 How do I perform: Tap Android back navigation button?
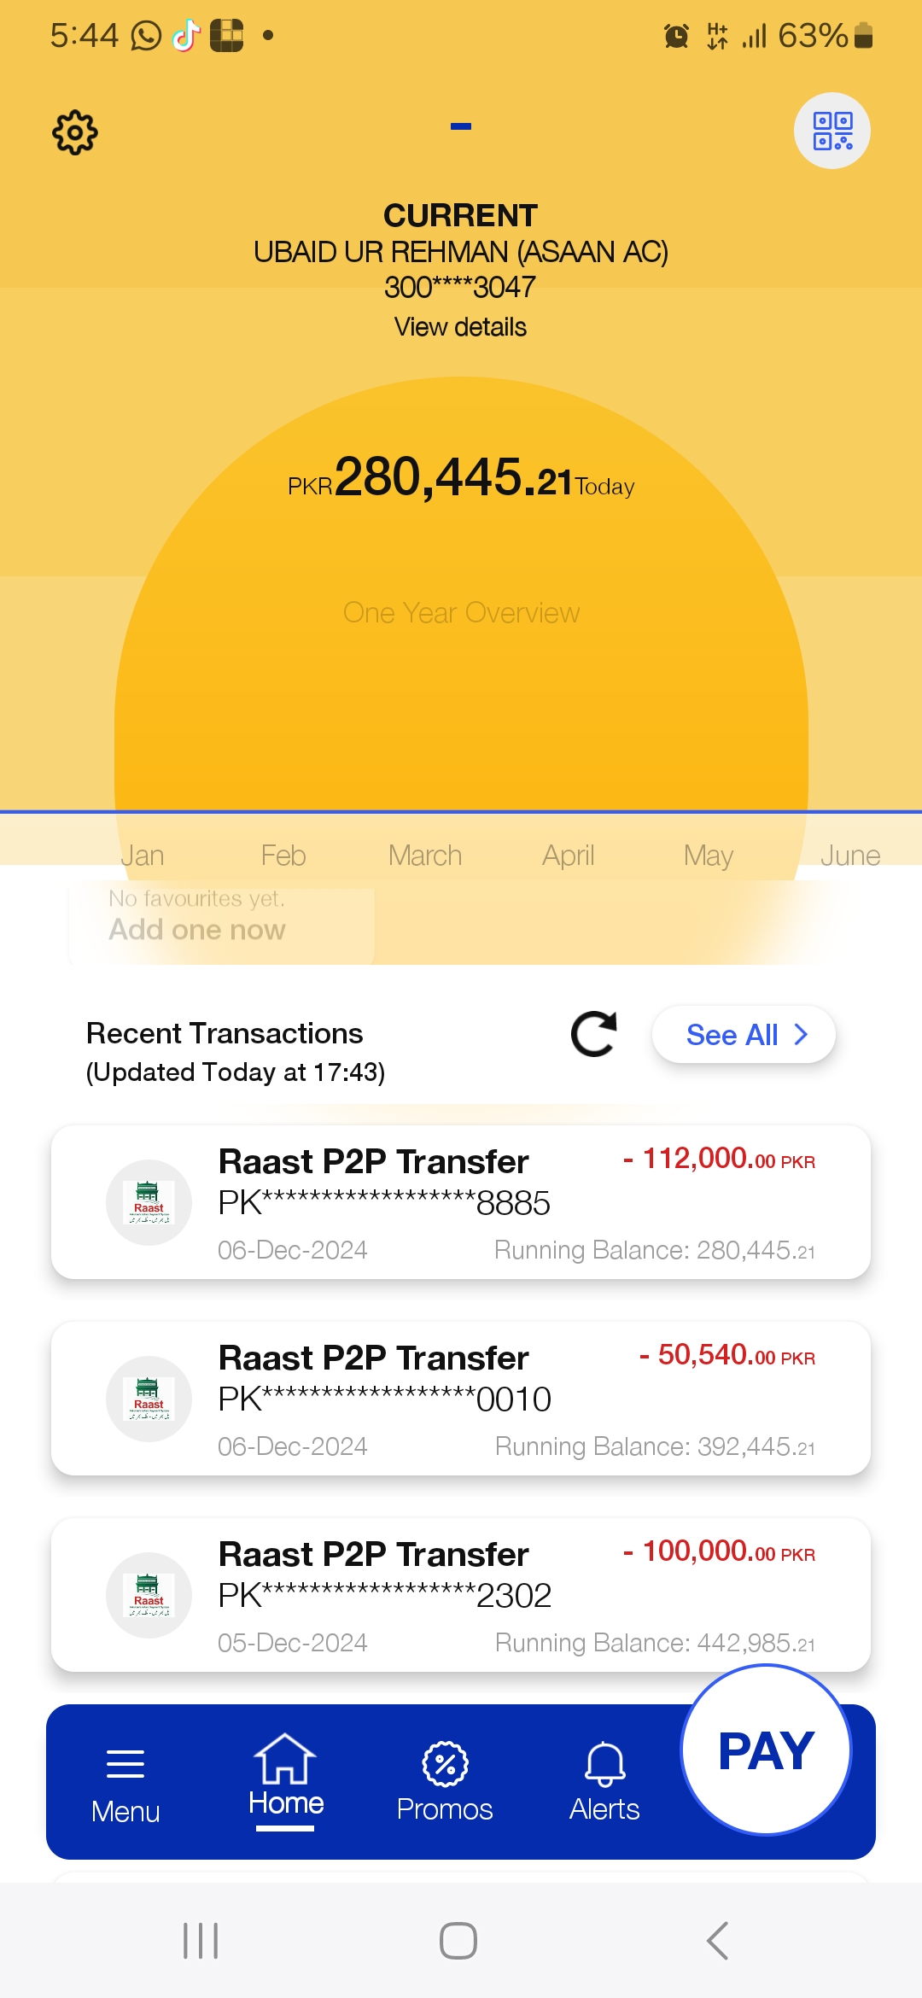pyautogui.click(x=718, y=1941)
